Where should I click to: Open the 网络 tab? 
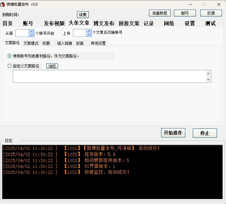tap(172, 23)
